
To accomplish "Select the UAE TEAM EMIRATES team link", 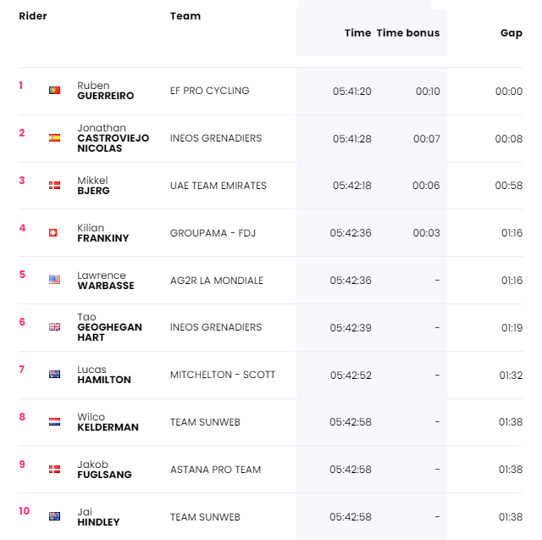I will [218, 186].
